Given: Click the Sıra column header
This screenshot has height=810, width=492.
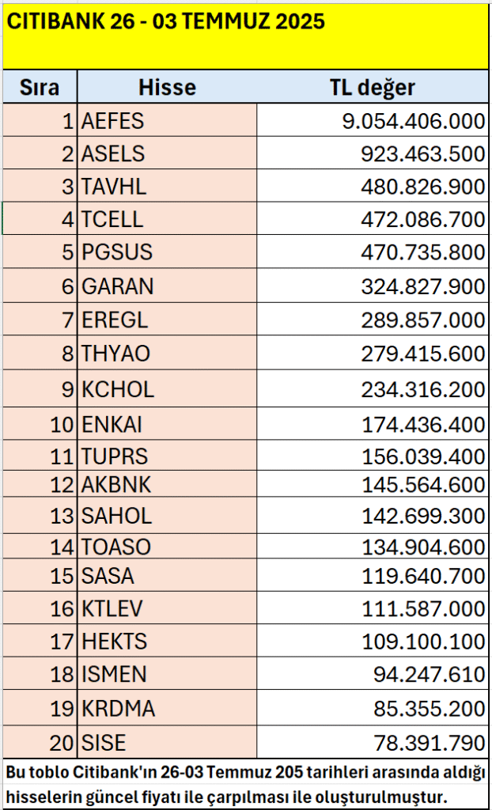Looking at the screenshot, I should coord(40,87).
